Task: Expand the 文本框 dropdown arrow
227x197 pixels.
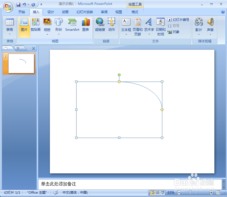Action: (126, 35)
